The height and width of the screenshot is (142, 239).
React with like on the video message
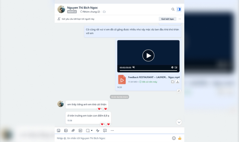click(179, 91)
